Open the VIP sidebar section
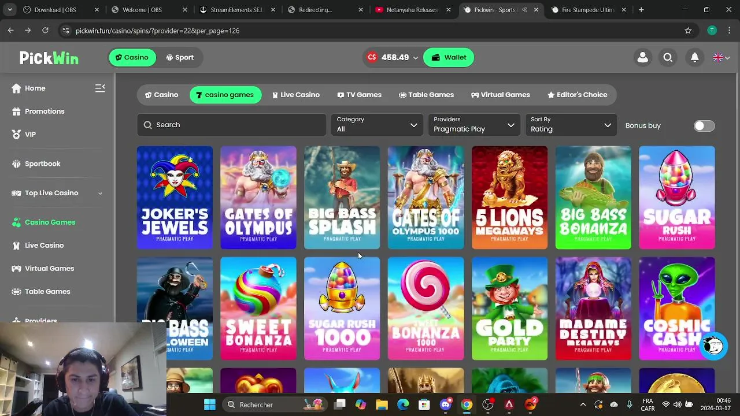740x416 pixels. [24, 135]
